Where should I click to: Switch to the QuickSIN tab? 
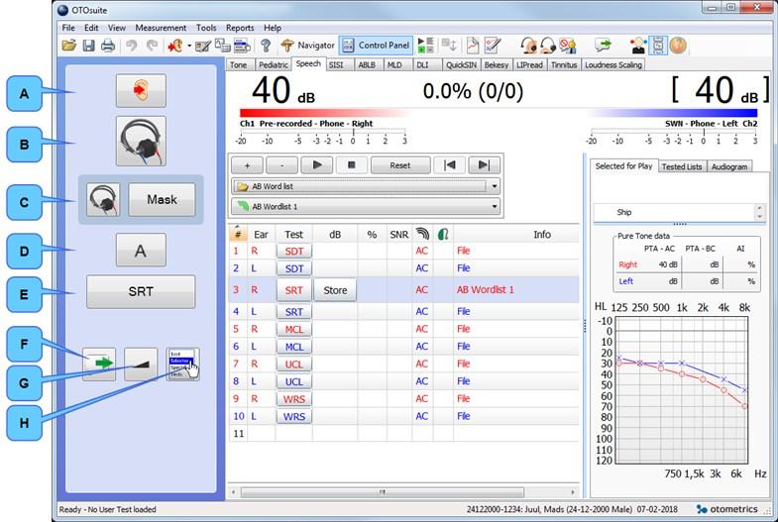pos(461,65)
